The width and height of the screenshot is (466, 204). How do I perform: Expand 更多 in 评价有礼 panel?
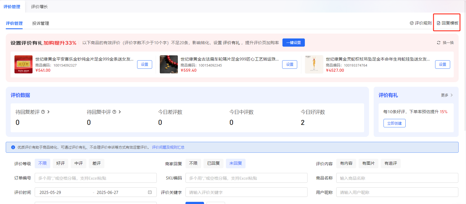point(447,95)
